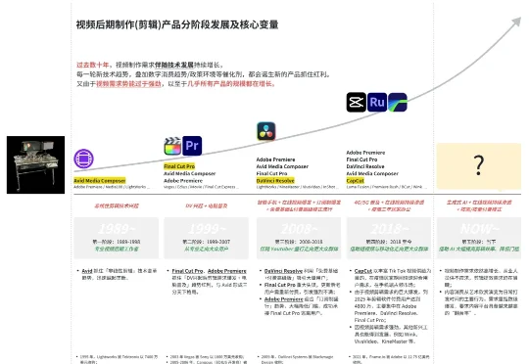Click underlined Adobe Premiere in 2008 bullets

click(284, 299)
